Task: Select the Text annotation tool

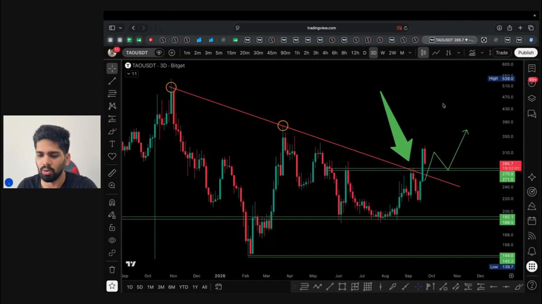Action: [x=112, y=144]
